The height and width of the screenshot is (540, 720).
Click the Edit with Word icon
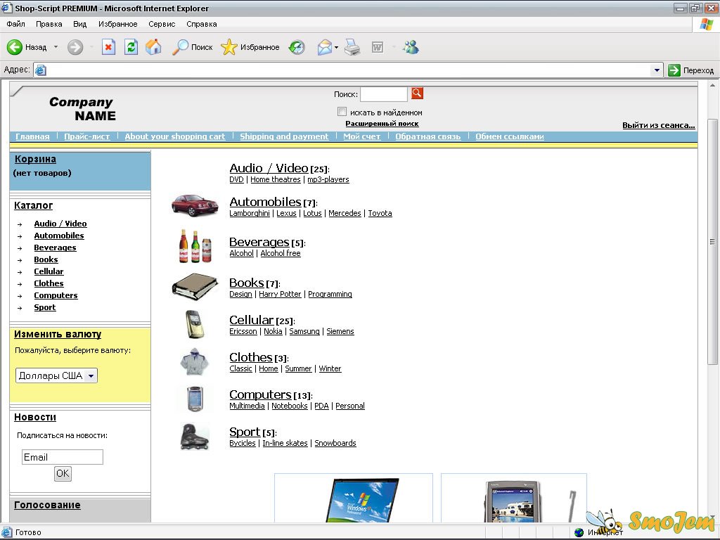[x=378, y=47]
